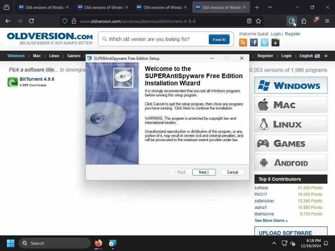This screenshot has height=251, width=335.
Task: Click the RSS feed orange icon
Action: [243, 42]
